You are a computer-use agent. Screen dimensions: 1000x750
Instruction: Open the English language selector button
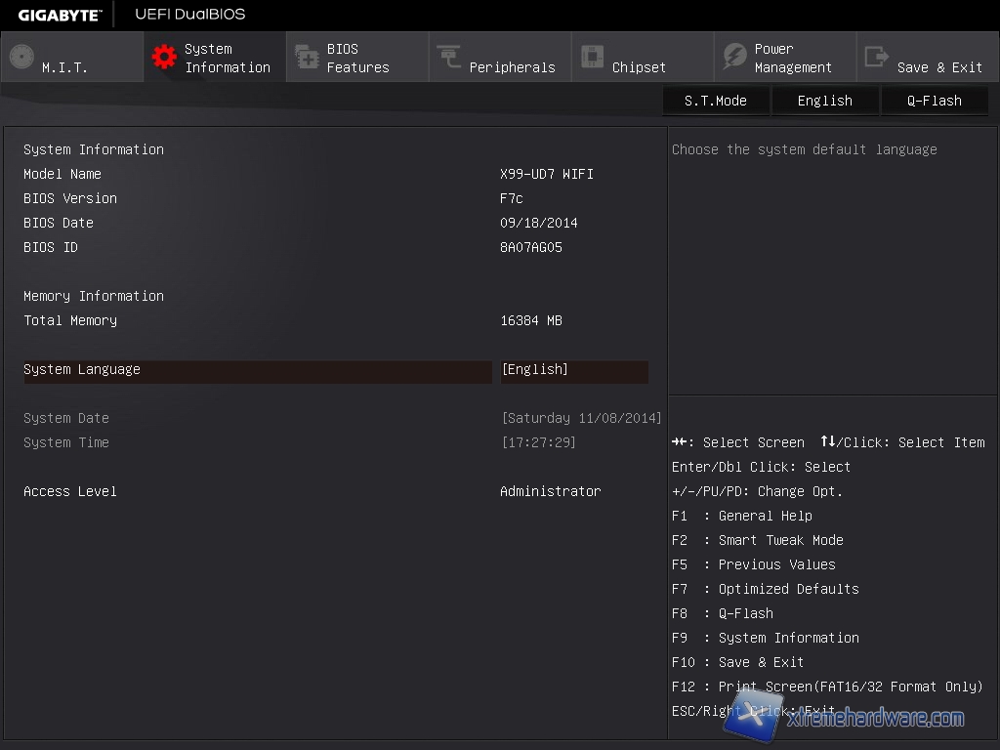point(824,101)
